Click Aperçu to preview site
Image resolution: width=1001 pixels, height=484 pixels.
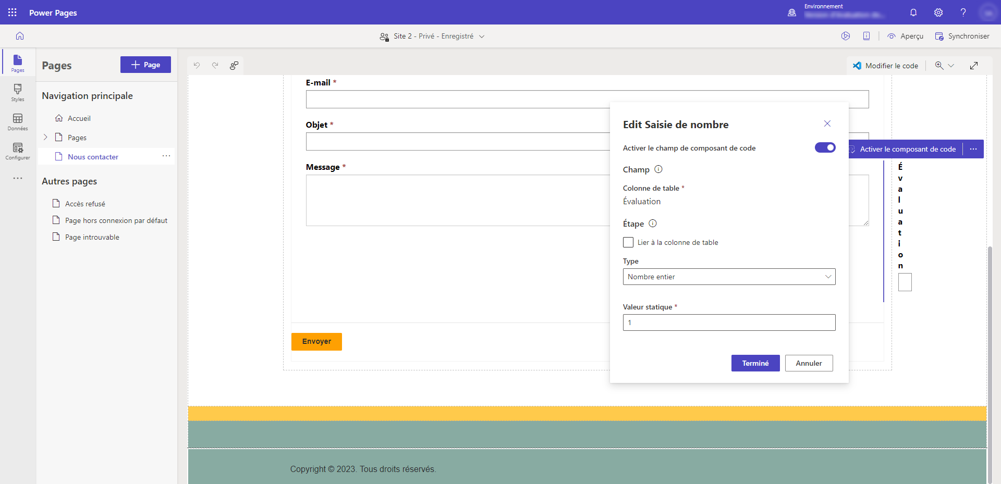pyautogui.click(x=906, y=36)
